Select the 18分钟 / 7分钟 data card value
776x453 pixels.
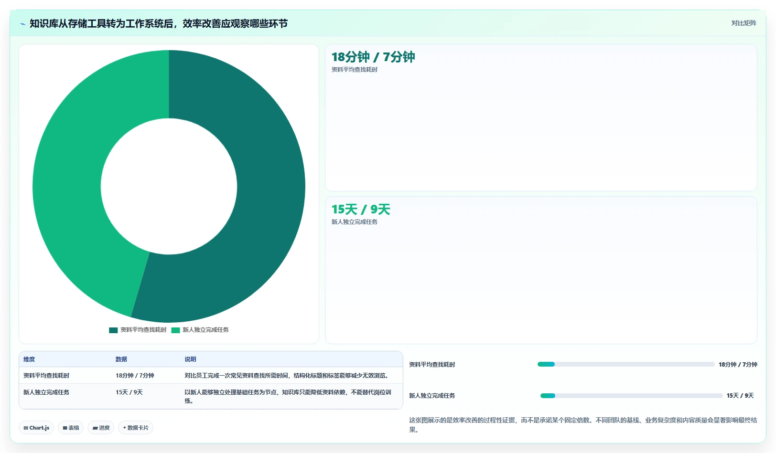[373, 57]
